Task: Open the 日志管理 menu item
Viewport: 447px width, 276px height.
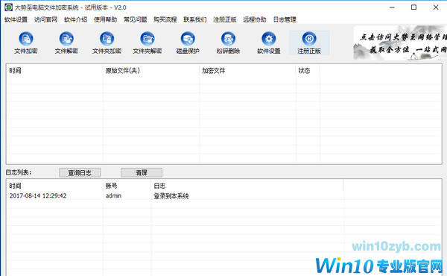Action: coord(285,19)
